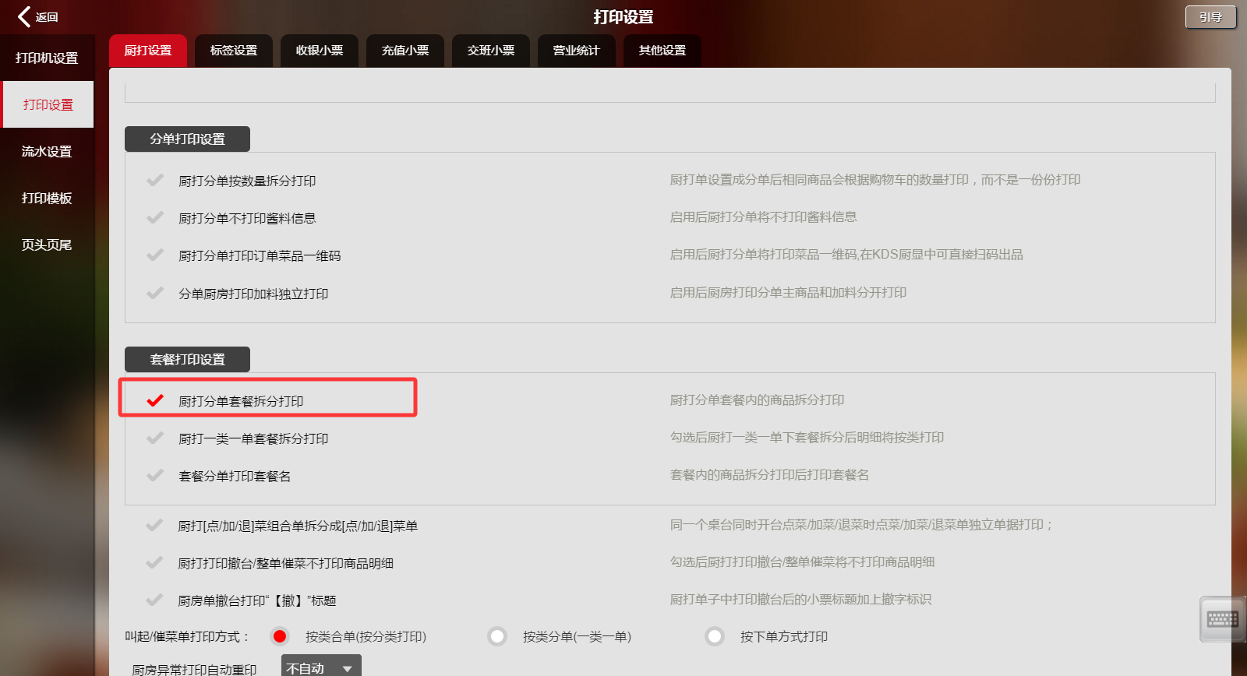Uncheck 厨打分单套餐拆分打印 checkmark
The image size is (1247, 676).
155,400
